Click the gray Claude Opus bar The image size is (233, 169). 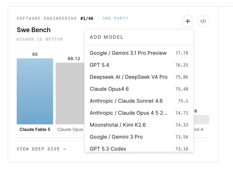point(70,93)
